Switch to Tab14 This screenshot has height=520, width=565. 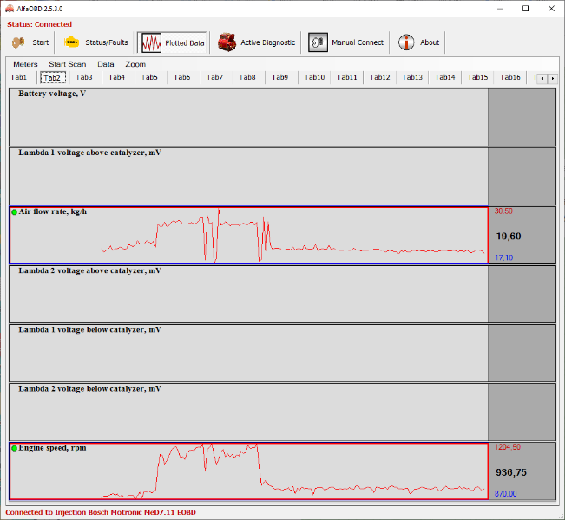pos(444,77)
